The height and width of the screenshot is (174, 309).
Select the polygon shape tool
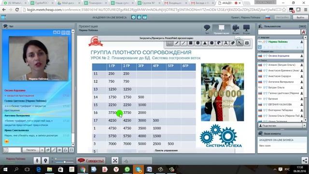pos(212,43)
